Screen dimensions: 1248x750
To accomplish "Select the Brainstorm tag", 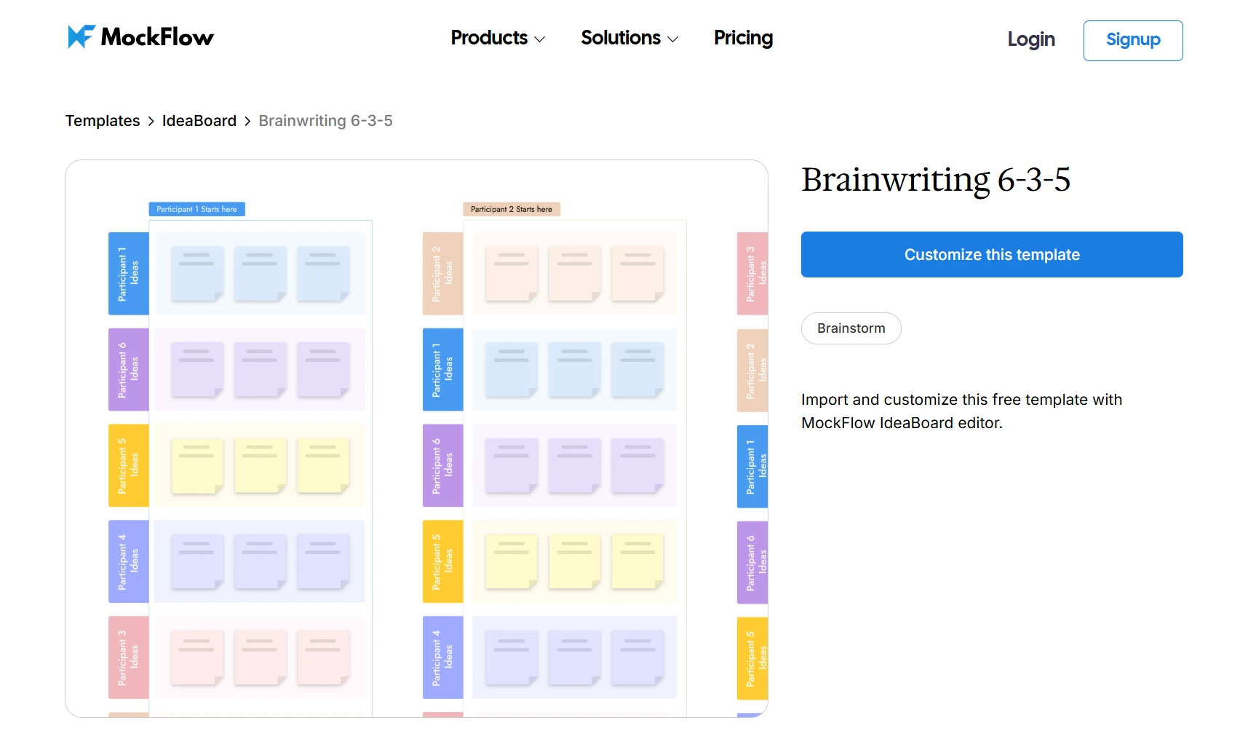I will [x=850, y=328].
